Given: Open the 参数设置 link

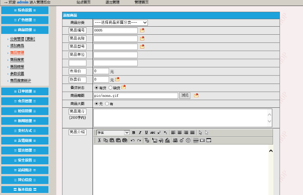Looking at the screenshot, I should [x=17, y=73].
